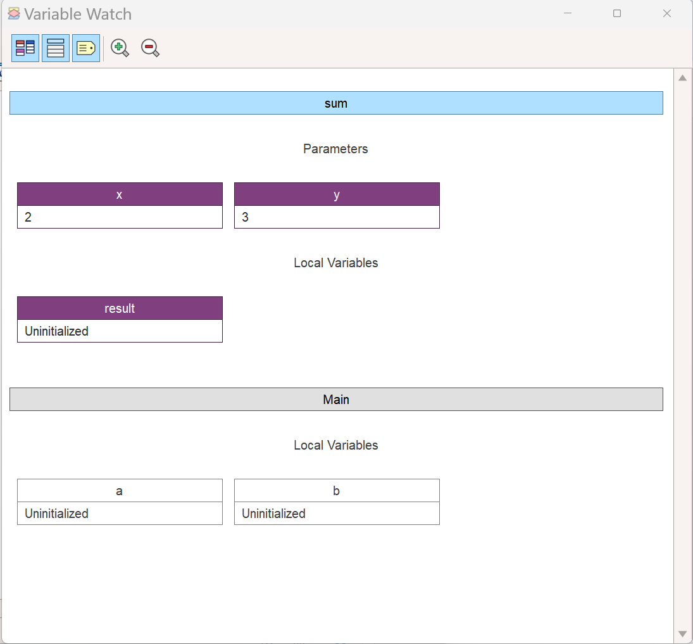Viewport: 693px width, 644px height.
Task: Click the result variable header
Action: 120,308
